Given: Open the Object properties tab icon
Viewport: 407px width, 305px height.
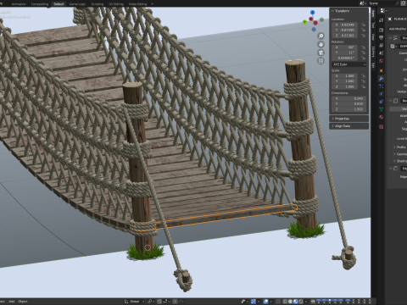Looking at the screenshot, I should [x=381, y=70].
